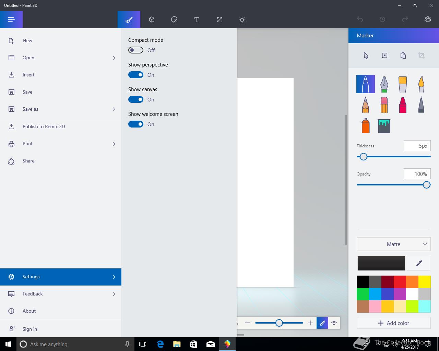Image resolution: width=439 pixels, height=351 pixels.
Task: Pick the yellow color swatch
Action: coord(424,282)
